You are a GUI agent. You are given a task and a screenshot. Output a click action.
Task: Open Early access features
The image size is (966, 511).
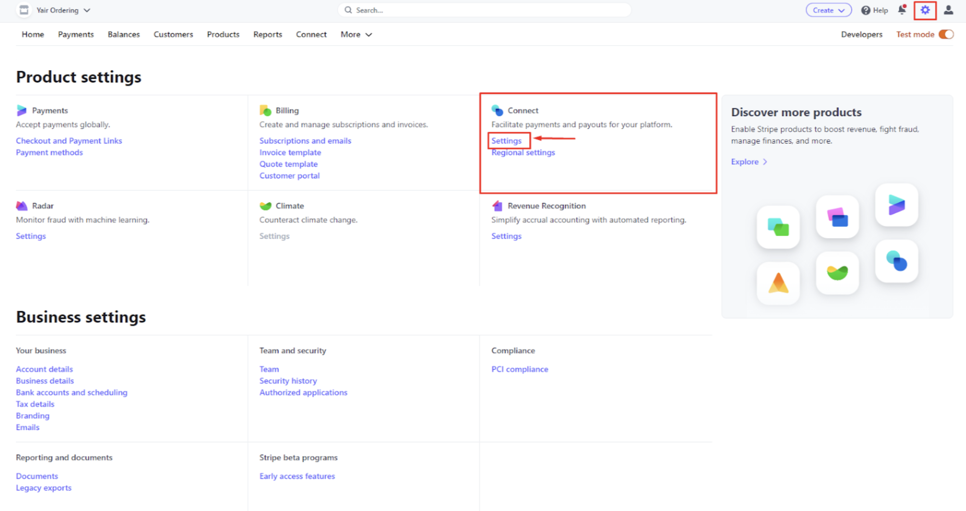297,476
